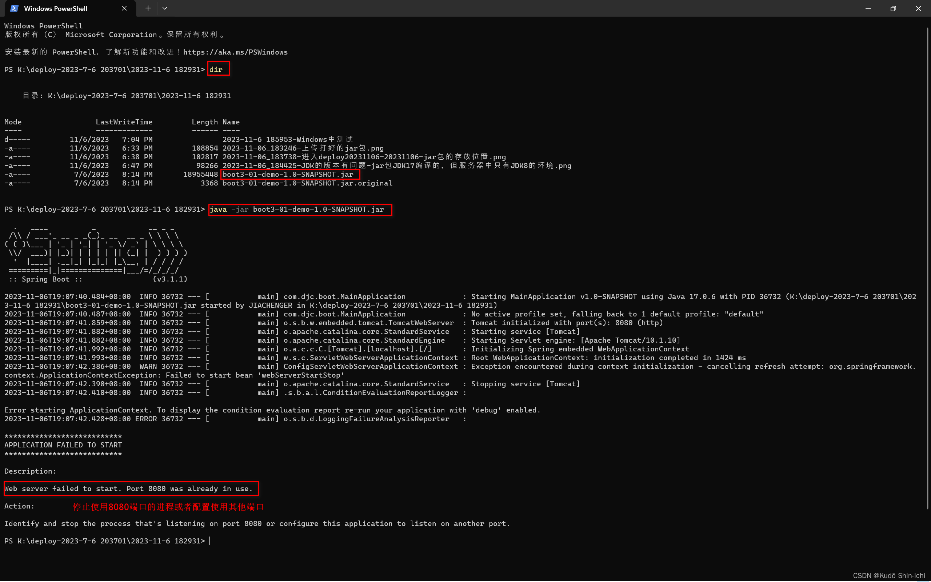Screen dimensions: 931x582
Task: Close the terminal window
Action: (918, 8)
